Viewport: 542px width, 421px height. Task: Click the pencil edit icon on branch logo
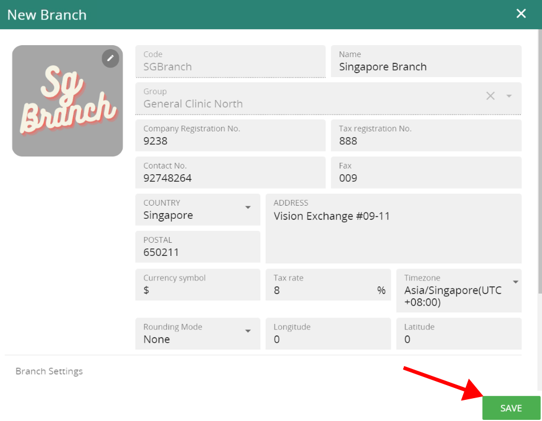point(110,58)
